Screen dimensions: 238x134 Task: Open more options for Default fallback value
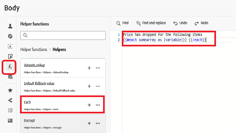coord(98,86)
